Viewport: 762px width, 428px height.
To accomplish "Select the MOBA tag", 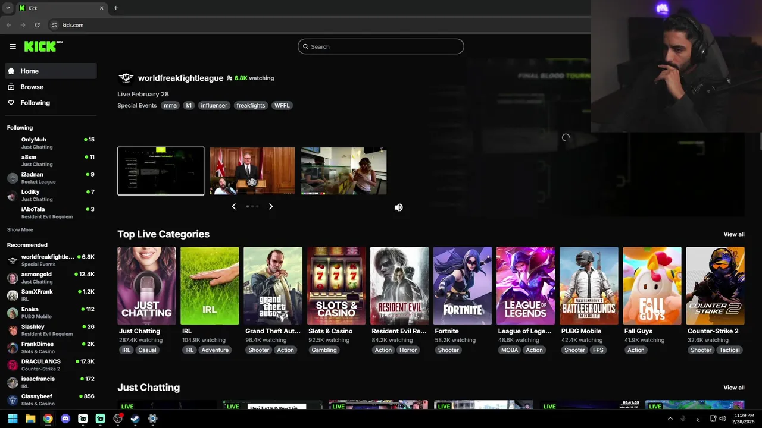I will click(x=510, y=350).
